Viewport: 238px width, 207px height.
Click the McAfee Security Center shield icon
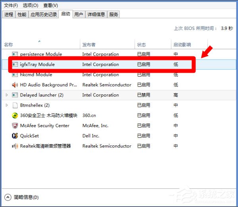pyautogui.click(x=15, y=126)
